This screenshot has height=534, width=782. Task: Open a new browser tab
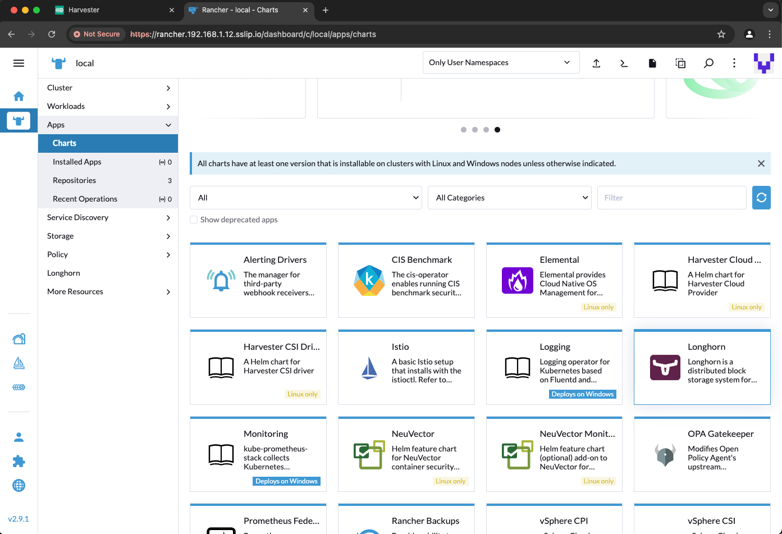326,10
